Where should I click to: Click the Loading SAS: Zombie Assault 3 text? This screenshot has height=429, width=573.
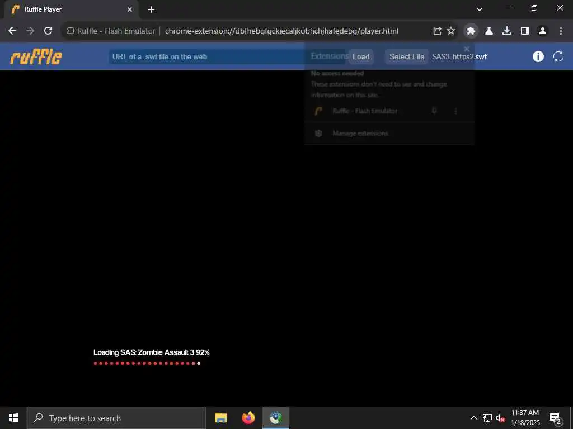[151, 352]
